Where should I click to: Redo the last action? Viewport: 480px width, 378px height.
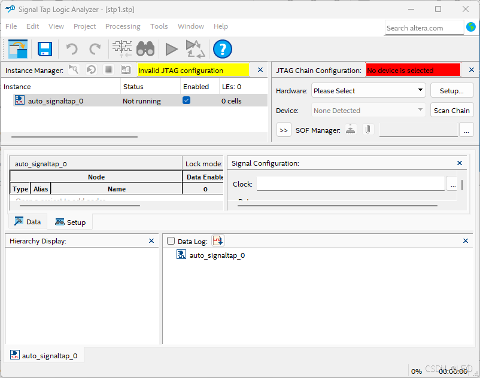(95, 49)
